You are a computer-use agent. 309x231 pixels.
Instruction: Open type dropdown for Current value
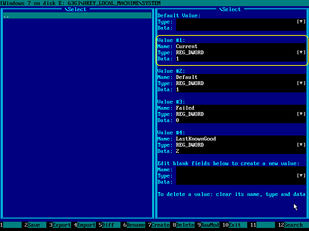click(301, 52)
